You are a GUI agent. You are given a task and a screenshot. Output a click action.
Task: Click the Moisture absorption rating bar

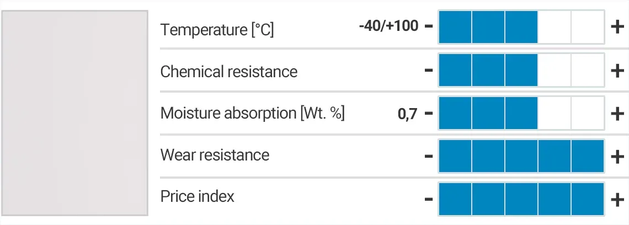[521, 114]
